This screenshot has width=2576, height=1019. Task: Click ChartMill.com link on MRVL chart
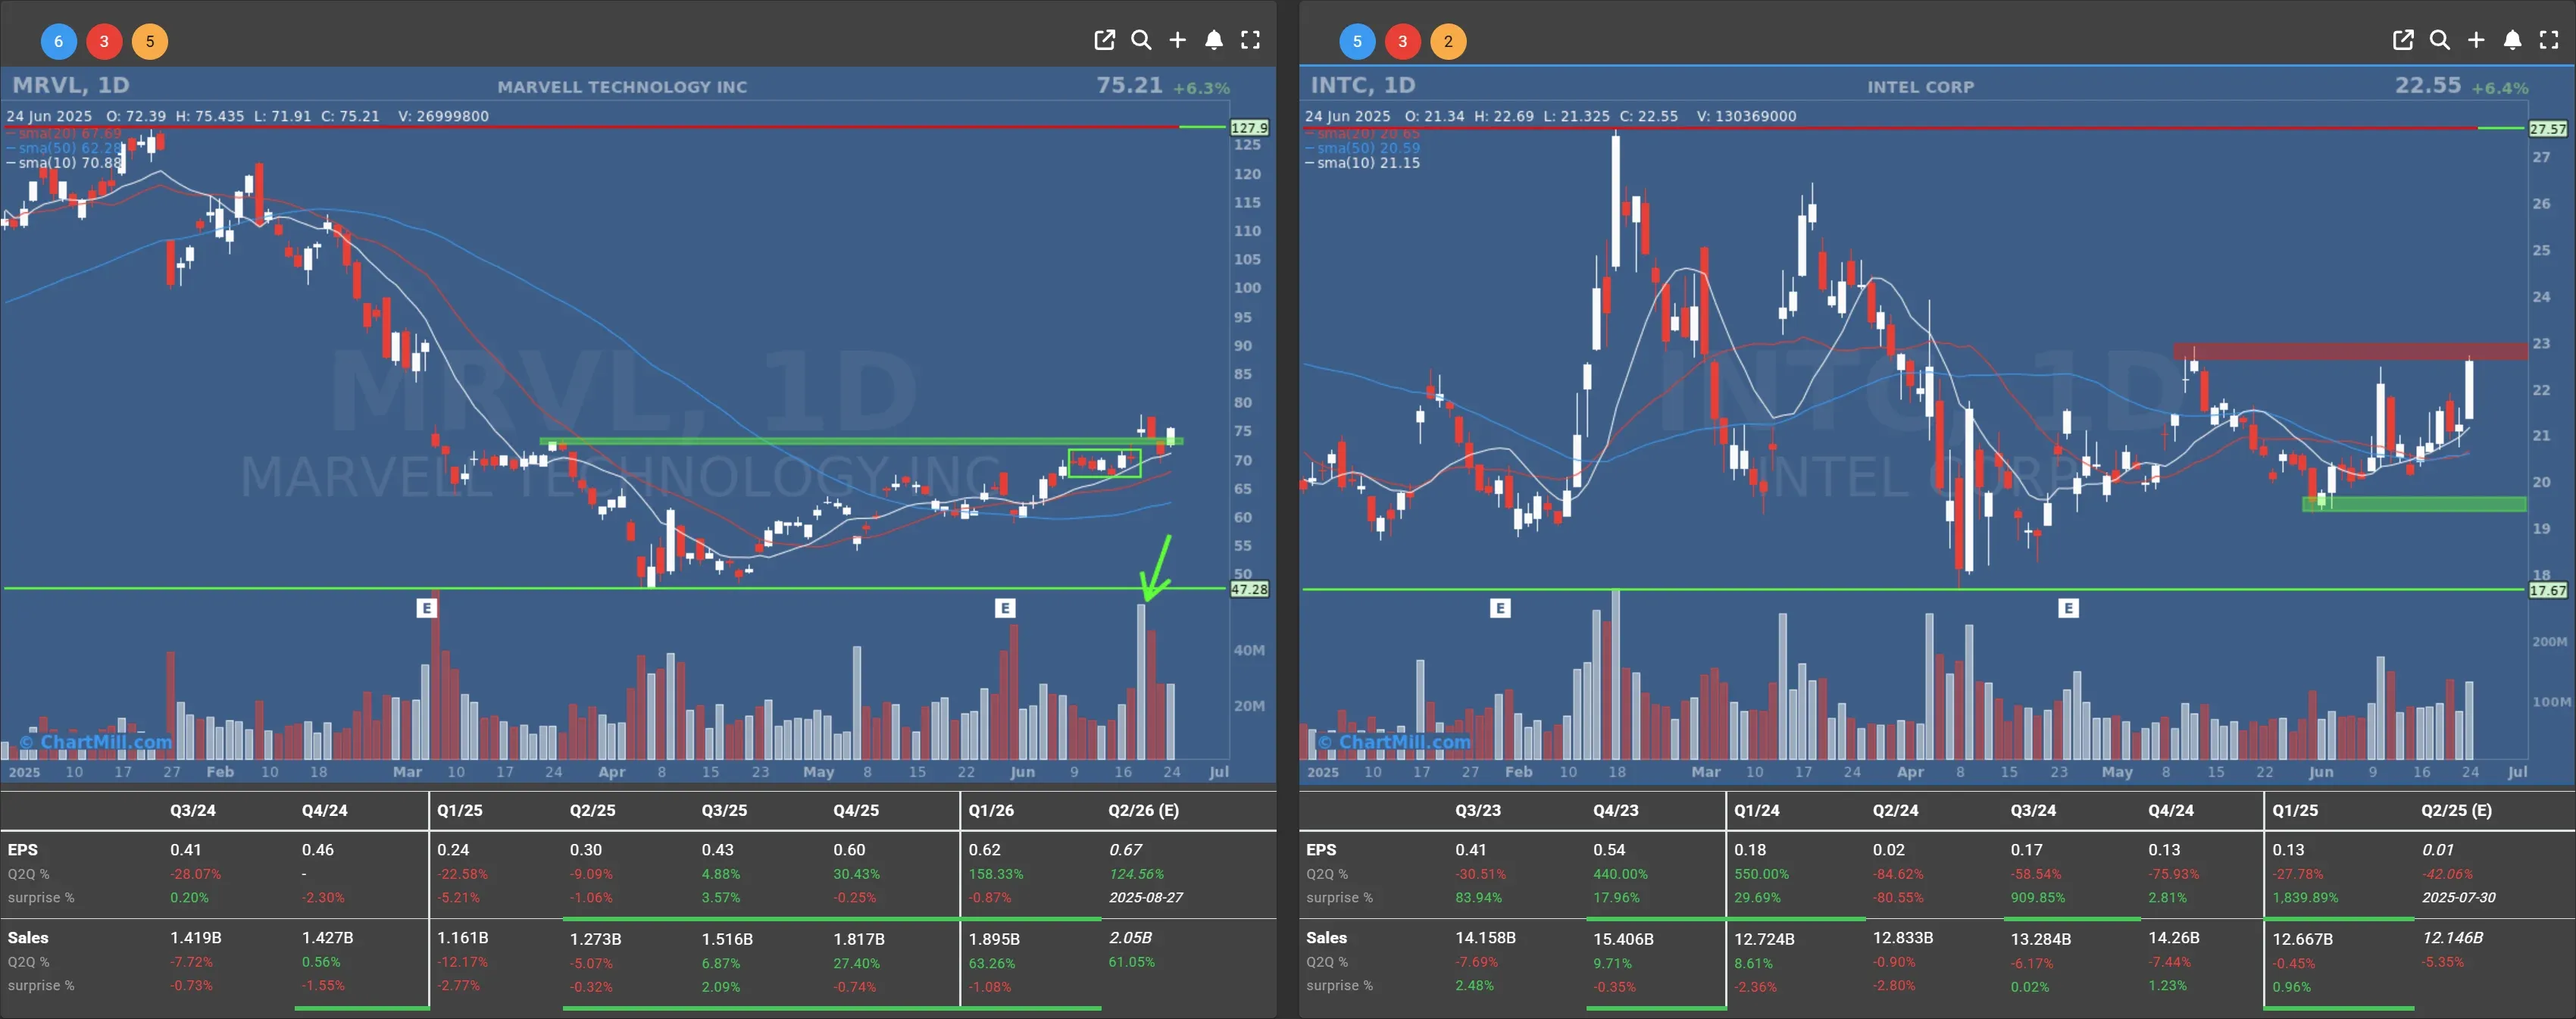click(95, 742)
